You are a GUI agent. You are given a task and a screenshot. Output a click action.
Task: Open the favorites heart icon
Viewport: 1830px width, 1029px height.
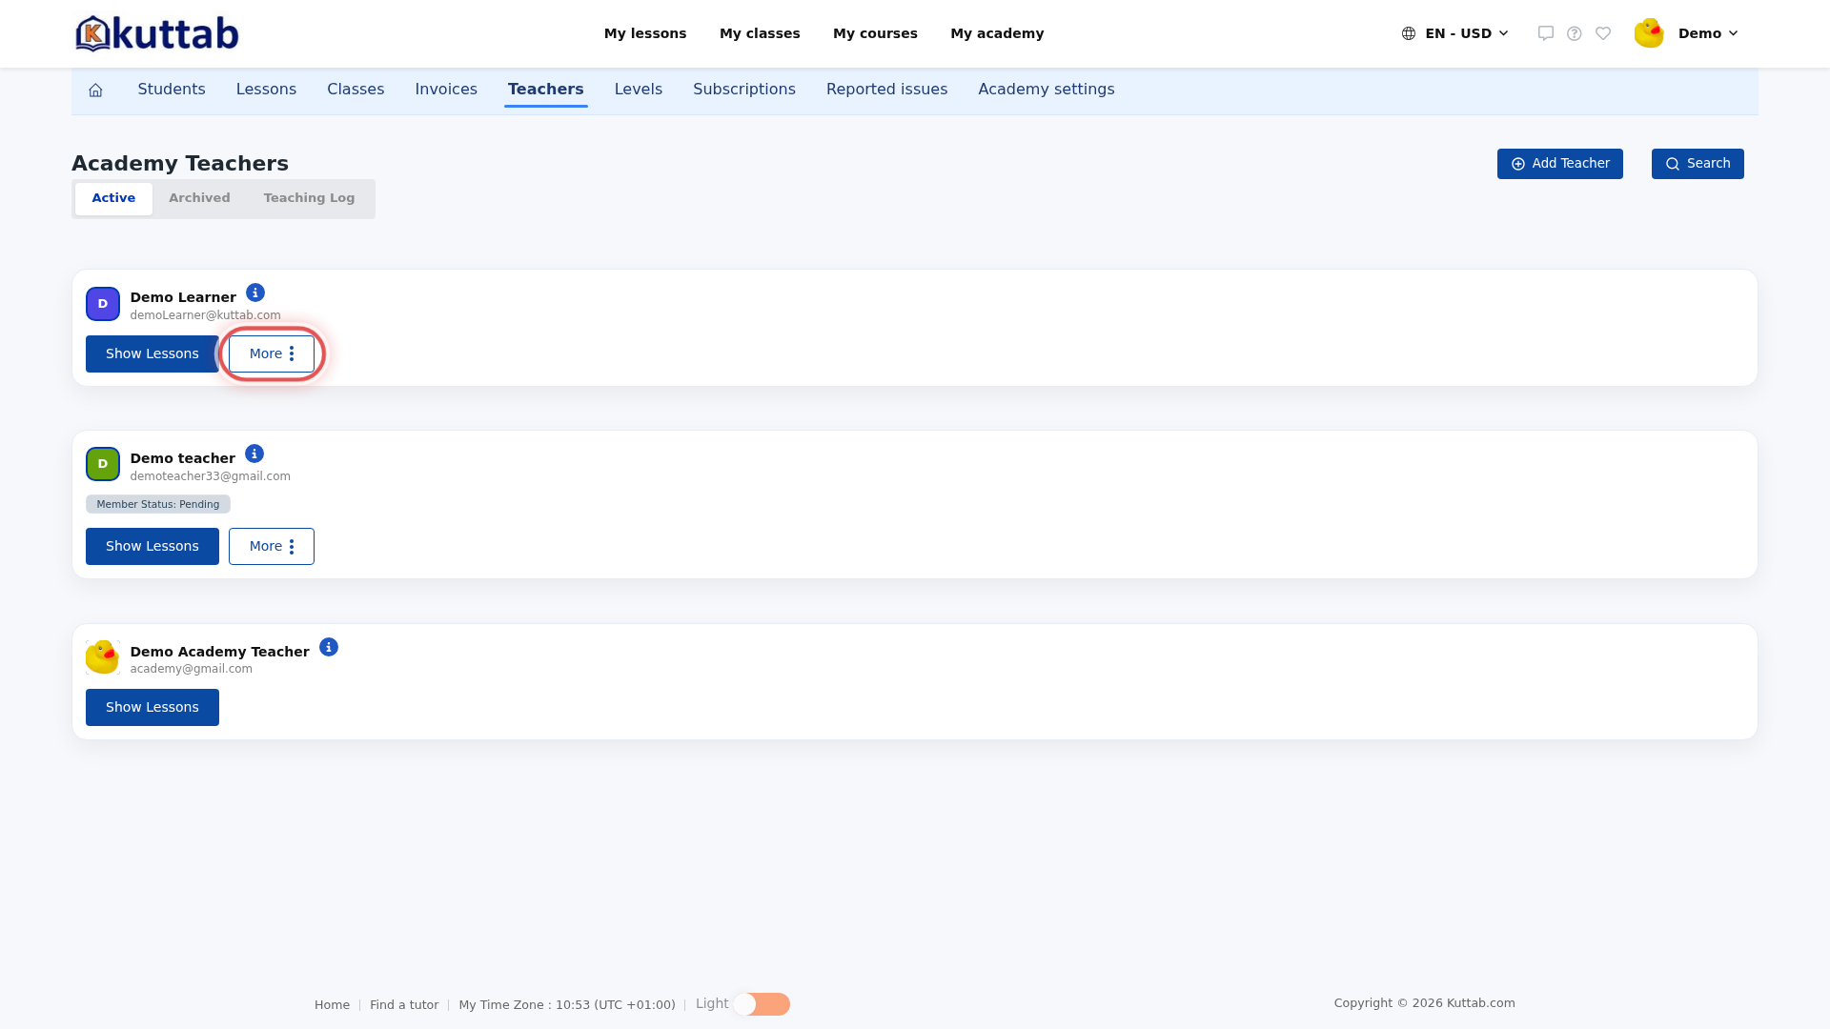pos(1603,33)
